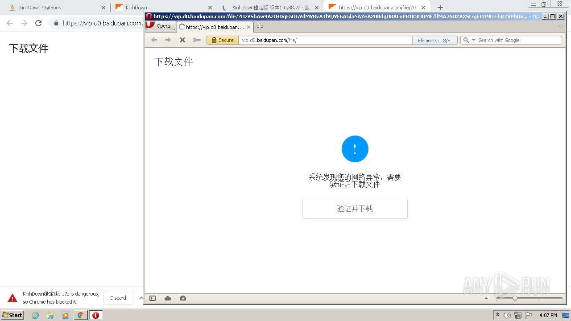The width and height of the screenshot is (571, 321).
Task: Open a new Chrome tab
Action: 440,8
